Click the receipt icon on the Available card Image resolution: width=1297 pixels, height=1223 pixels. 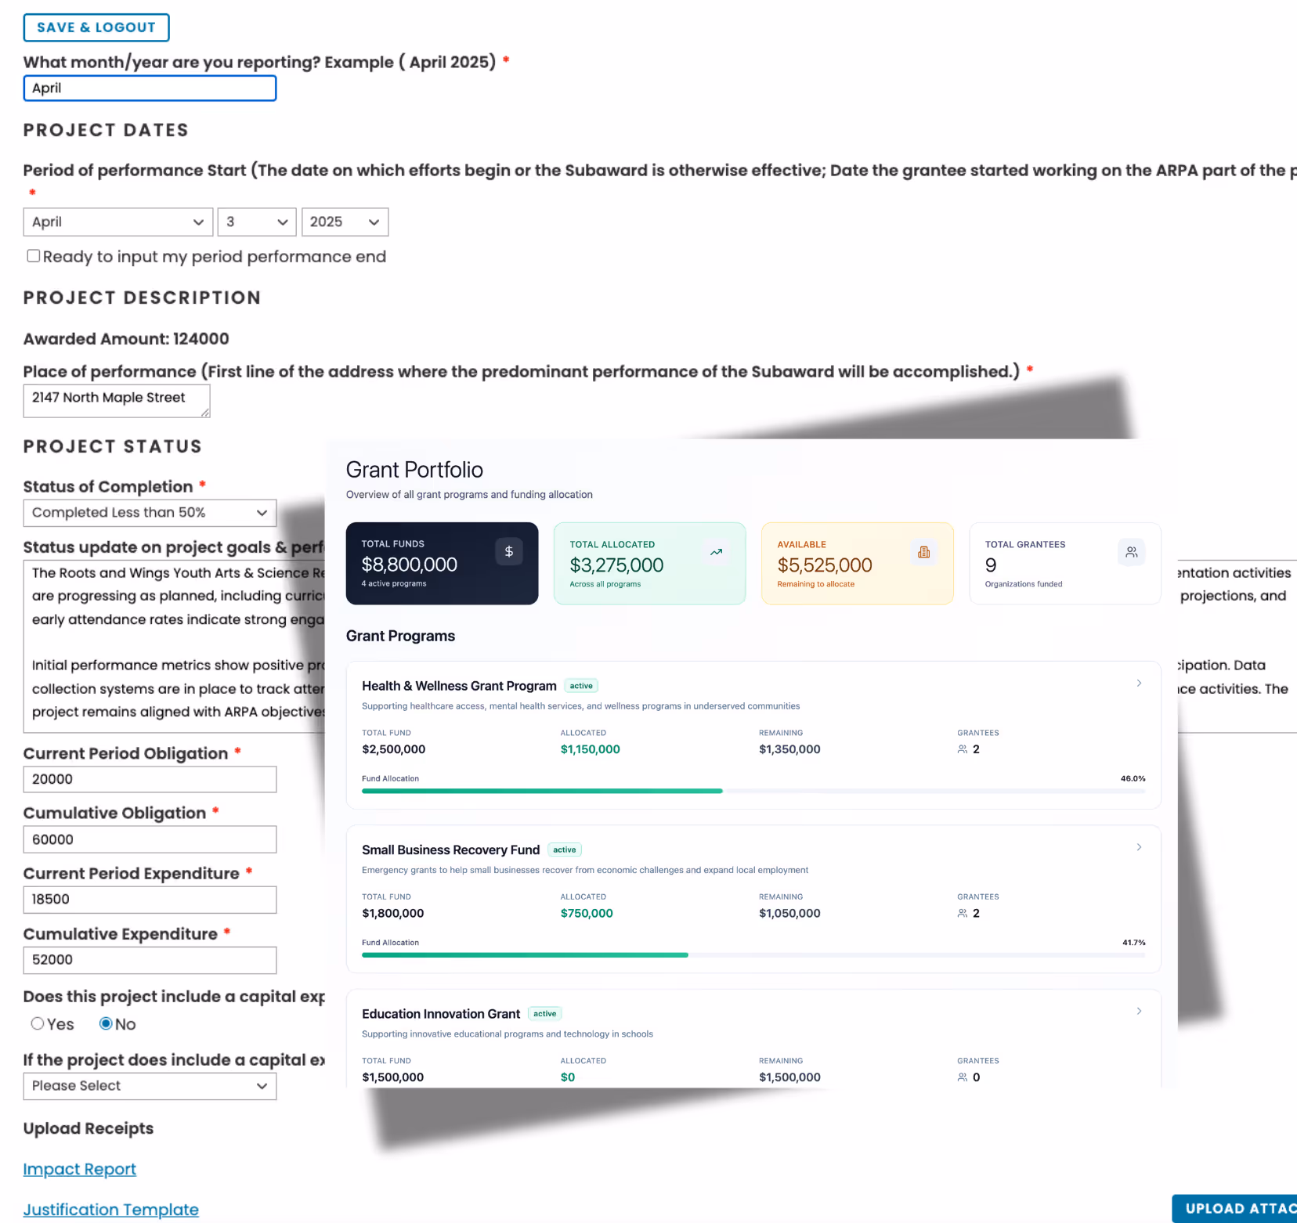pyautogui.click(x=923, y=551)
